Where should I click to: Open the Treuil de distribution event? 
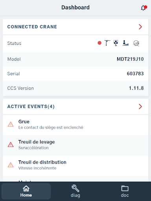75,166
